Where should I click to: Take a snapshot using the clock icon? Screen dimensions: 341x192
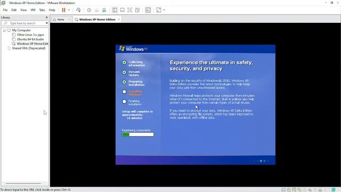click(89, 10)
